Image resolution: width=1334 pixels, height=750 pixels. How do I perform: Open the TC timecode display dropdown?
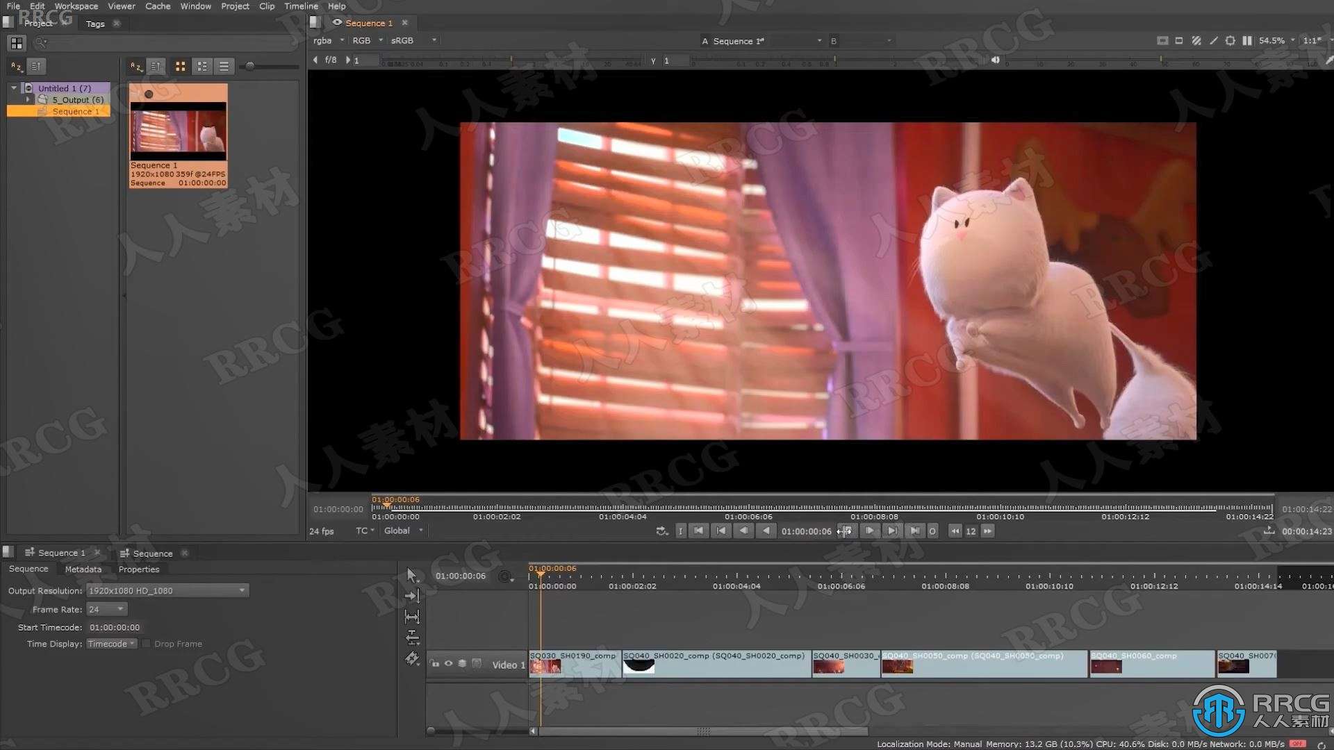coord(362,531)
